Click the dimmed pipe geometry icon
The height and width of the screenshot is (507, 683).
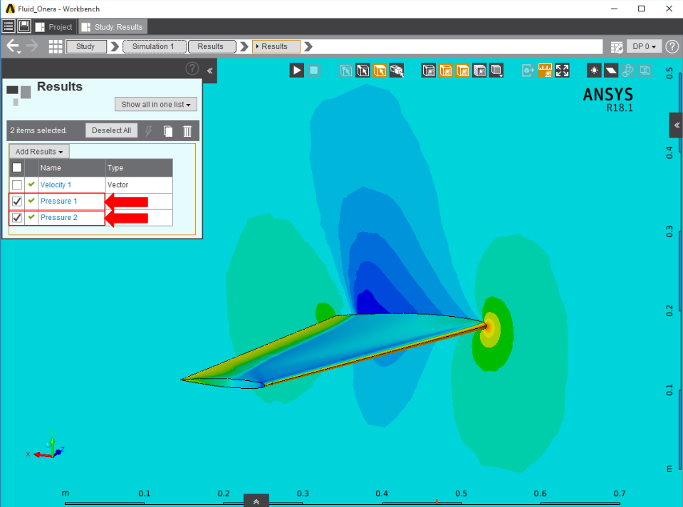pyautogui.click(x=628, y=70)
